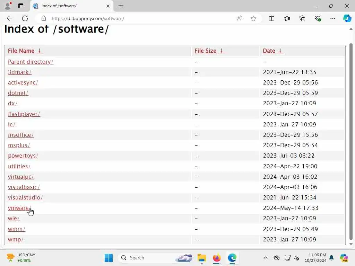Screen dimensions: 355x266
Task: Open File Explorer from taskbar
Action: click(201, 258)
